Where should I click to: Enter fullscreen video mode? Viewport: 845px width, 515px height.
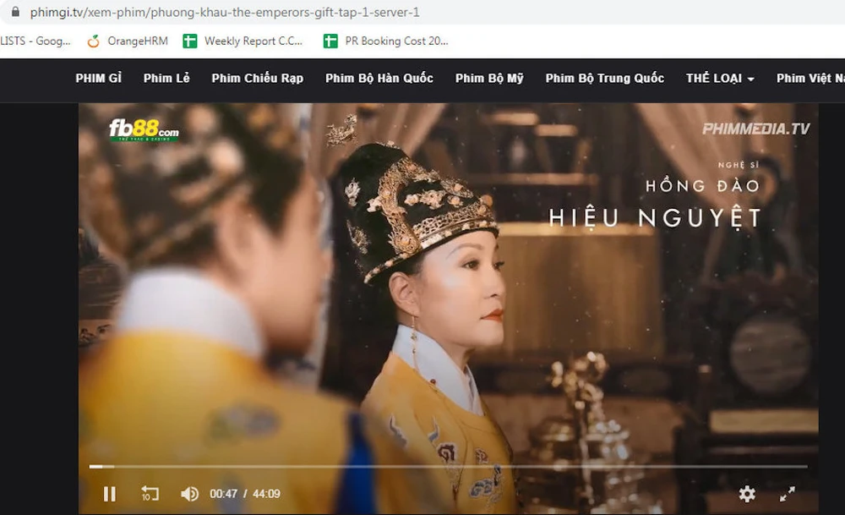pyautogui.click(x=787, y=494)
